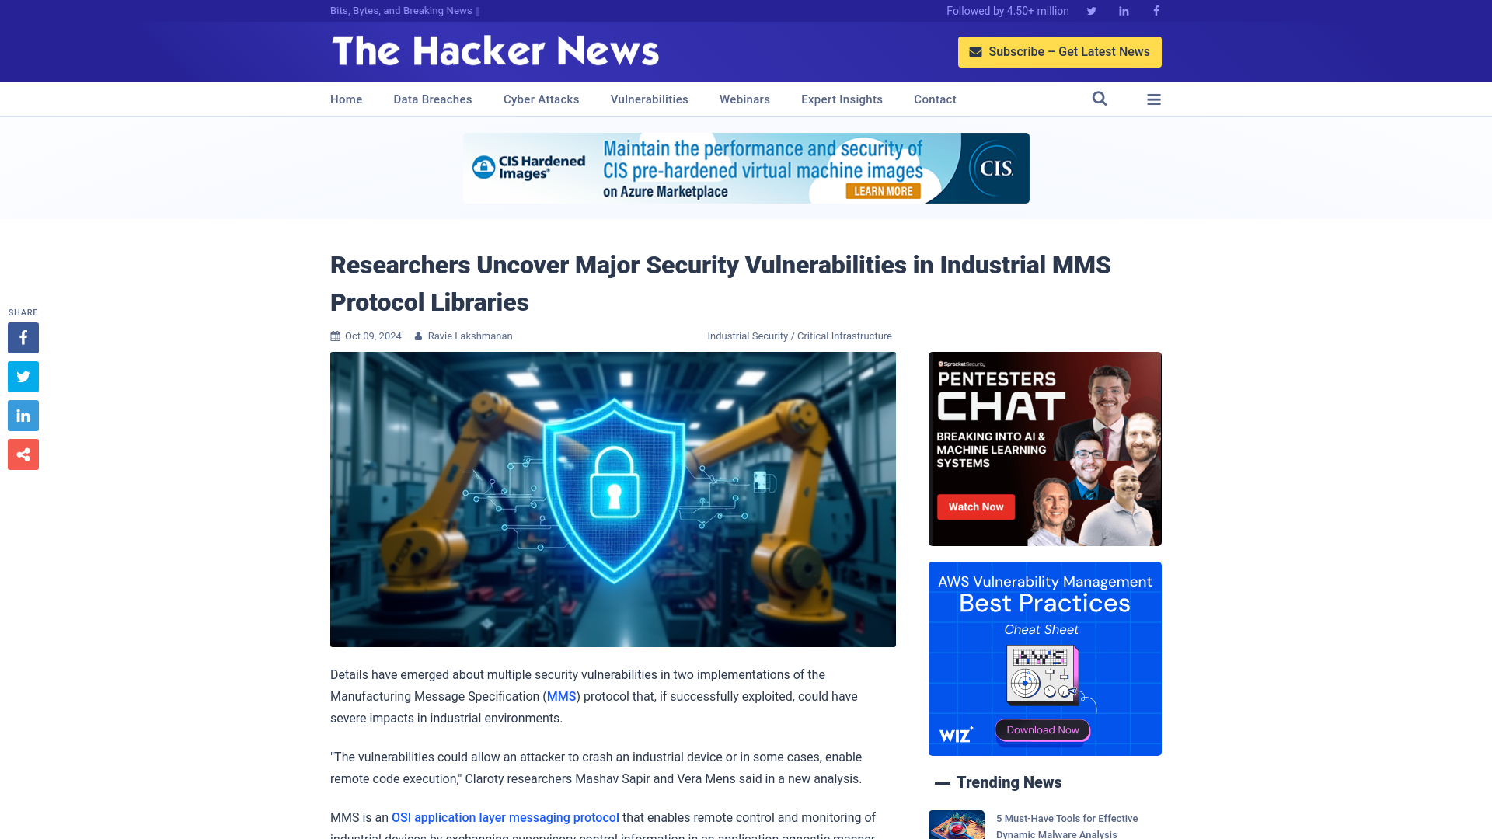Viewport: 1492px width, 839px height.
Task: Click the LinkedIn share icon
Action: pyautogui.click(x=23, y=416)
